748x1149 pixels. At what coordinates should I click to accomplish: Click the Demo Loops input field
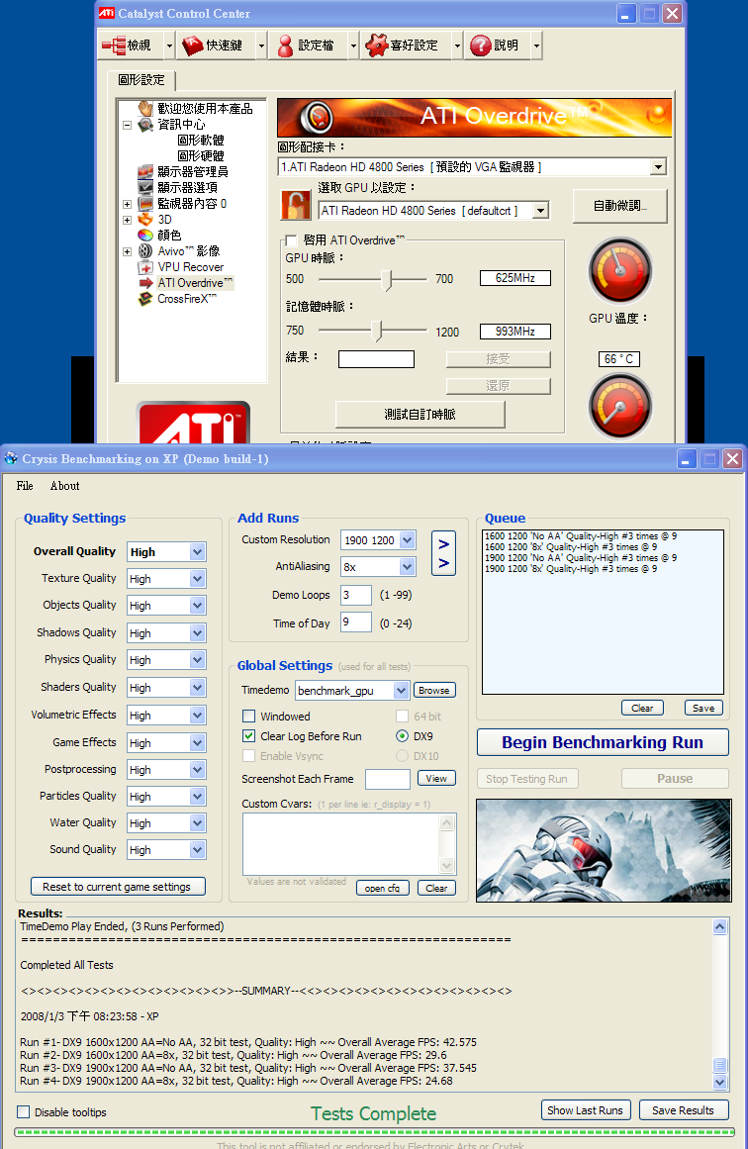tap(355, 595)
